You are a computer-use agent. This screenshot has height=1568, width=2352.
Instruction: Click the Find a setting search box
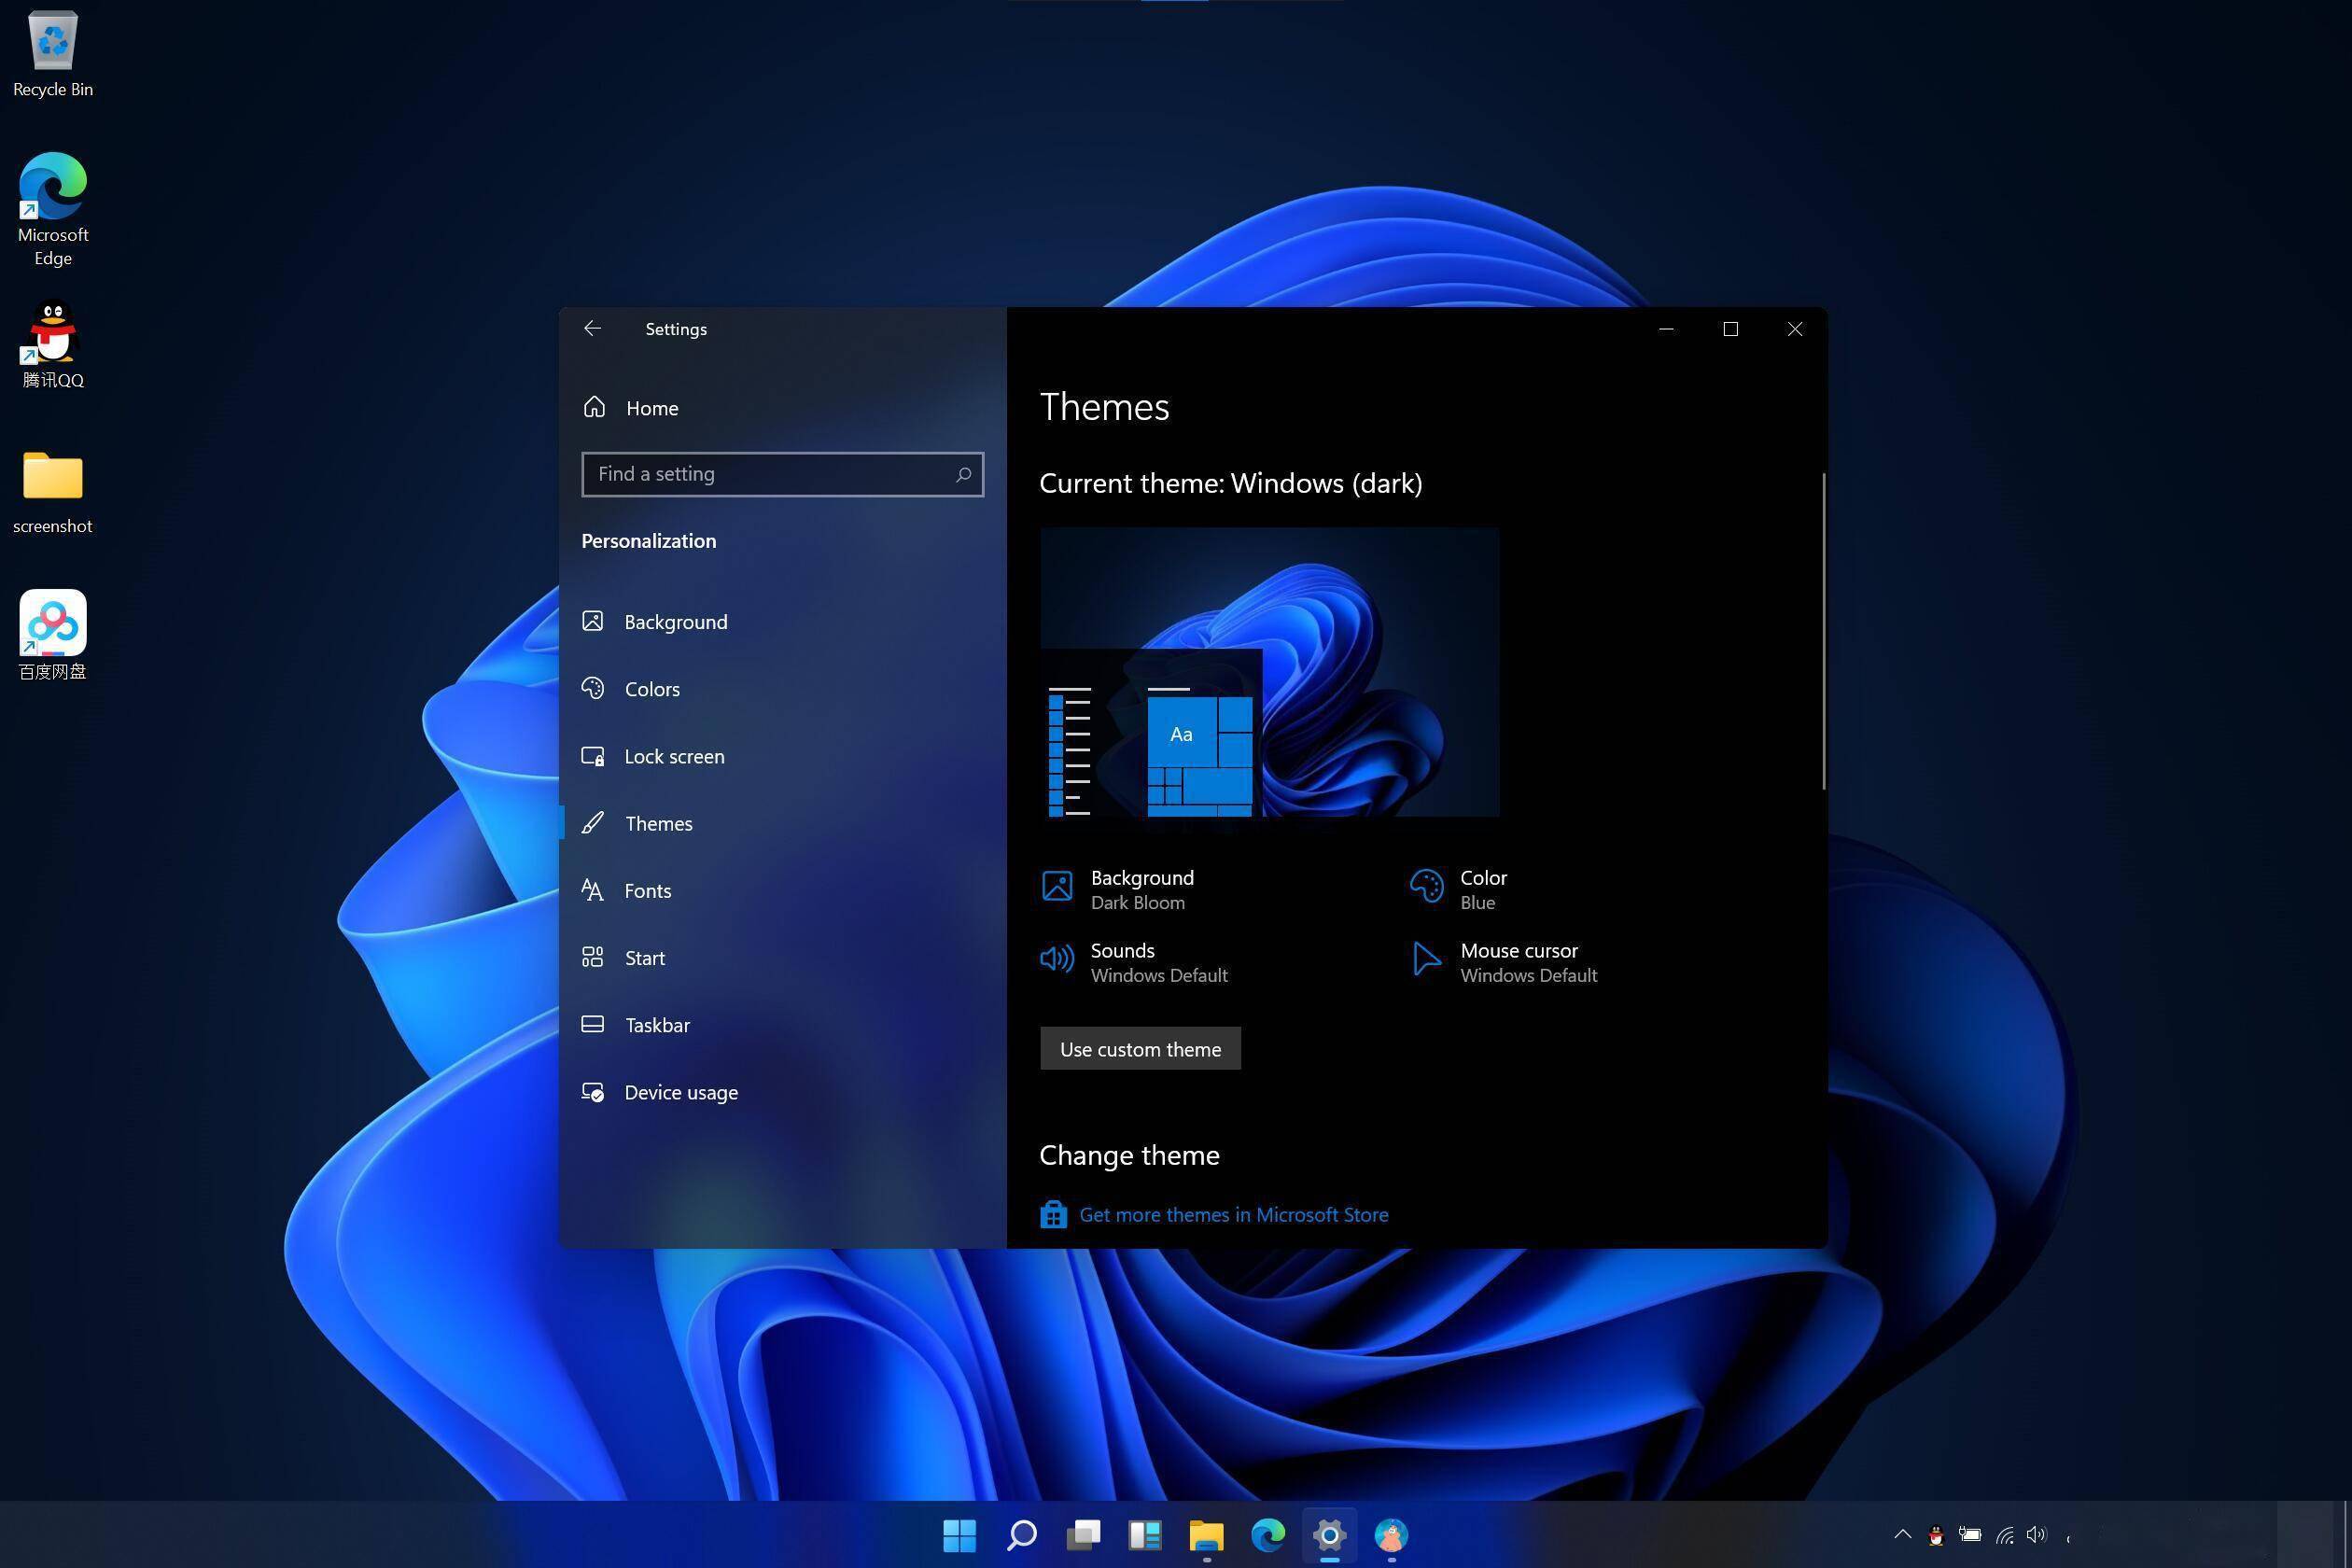(x=782, y=474)
